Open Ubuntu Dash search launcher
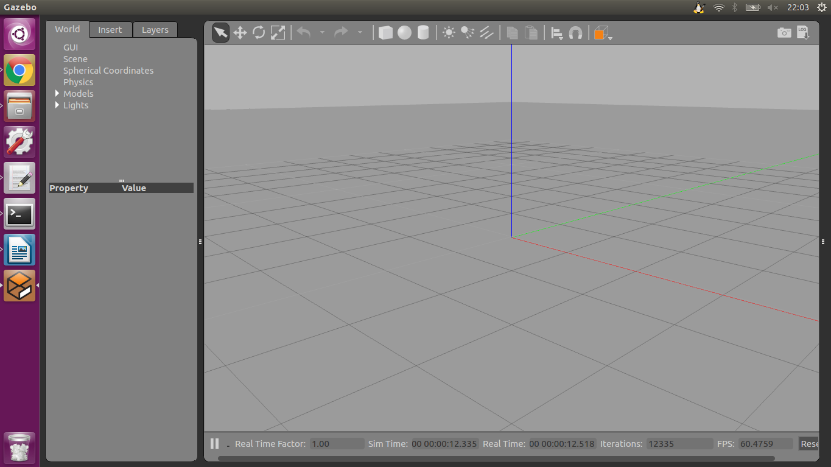The image size is (831, 467). point(19,34)
